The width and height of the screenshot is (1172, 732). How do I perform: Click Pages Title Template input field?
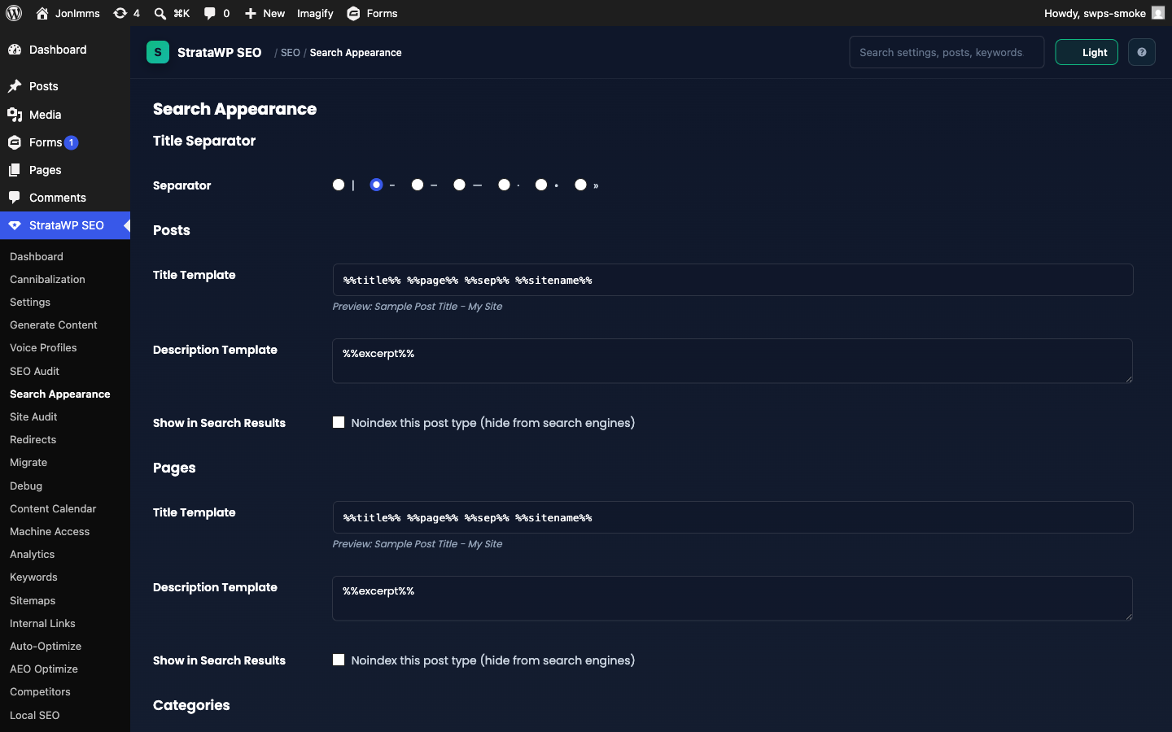732,517
